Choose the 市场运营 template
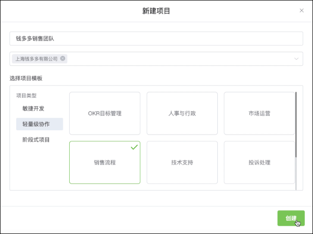 coord(259,113)
